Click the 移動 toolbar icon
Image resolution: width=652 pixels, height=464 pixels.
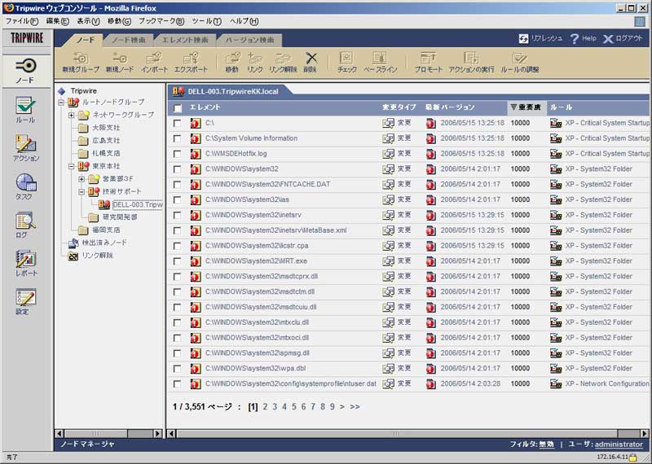[x=232, y=63]
